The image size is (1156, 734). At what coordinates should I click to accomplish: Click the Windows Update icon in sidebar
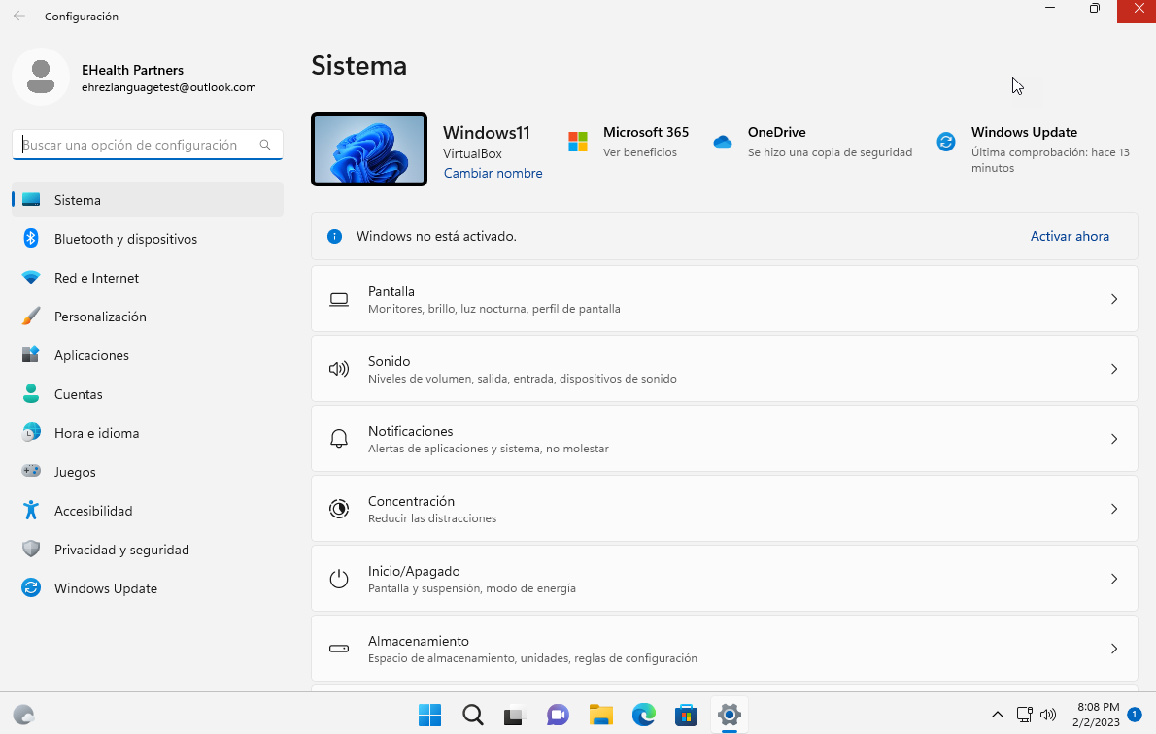click(x=31, y=587)
